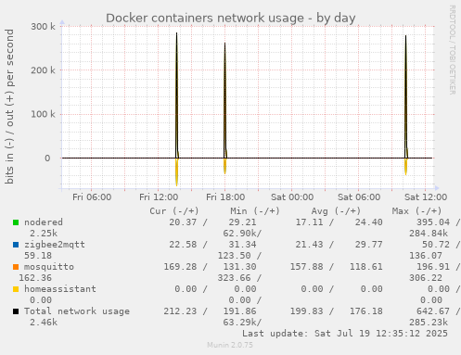Click the nodered legend label
The height and width of the screenshot is (355, 461).
pyautogui.click(x=44, y=222)
